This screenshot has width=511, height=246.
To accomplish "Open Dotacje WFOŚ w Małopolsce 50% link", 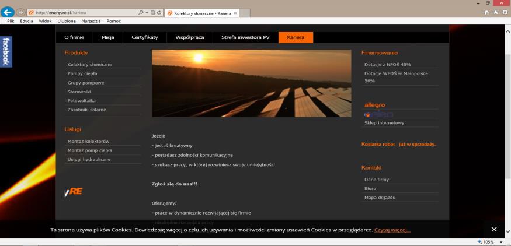I will pyautogui.click(x=397, y=77).
